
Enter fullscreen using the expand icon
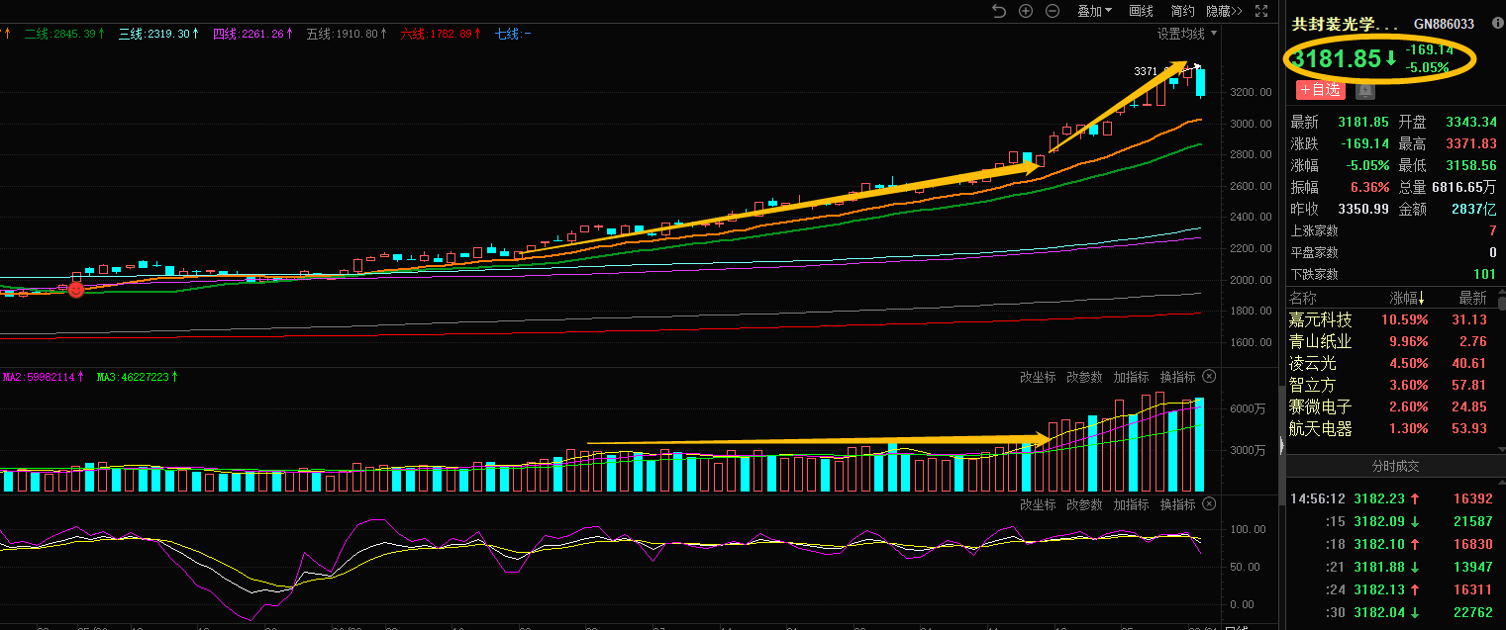[x=1260, y=11]
